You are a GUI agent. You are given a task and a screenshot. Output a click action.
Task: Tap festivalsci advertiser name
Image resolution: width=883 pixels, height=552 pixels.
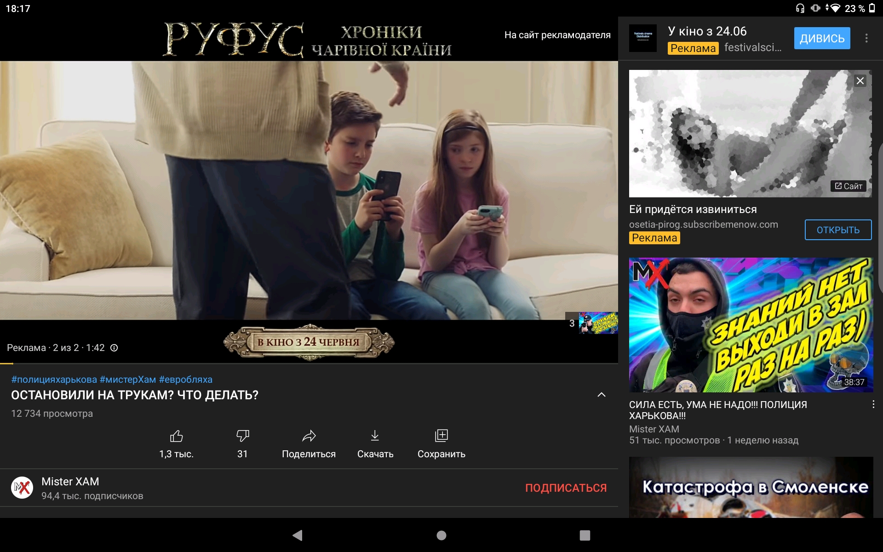point(753,47)
